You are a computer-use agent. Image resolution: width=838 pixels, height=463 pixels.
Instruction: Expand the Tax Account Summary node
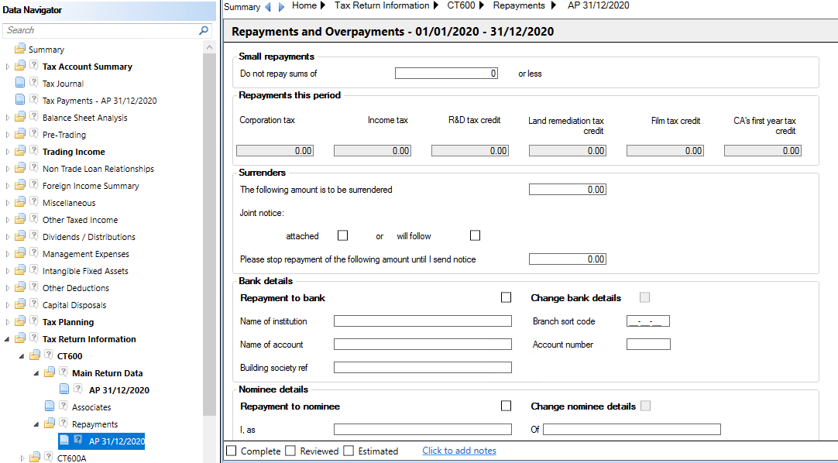pos(7,67)
